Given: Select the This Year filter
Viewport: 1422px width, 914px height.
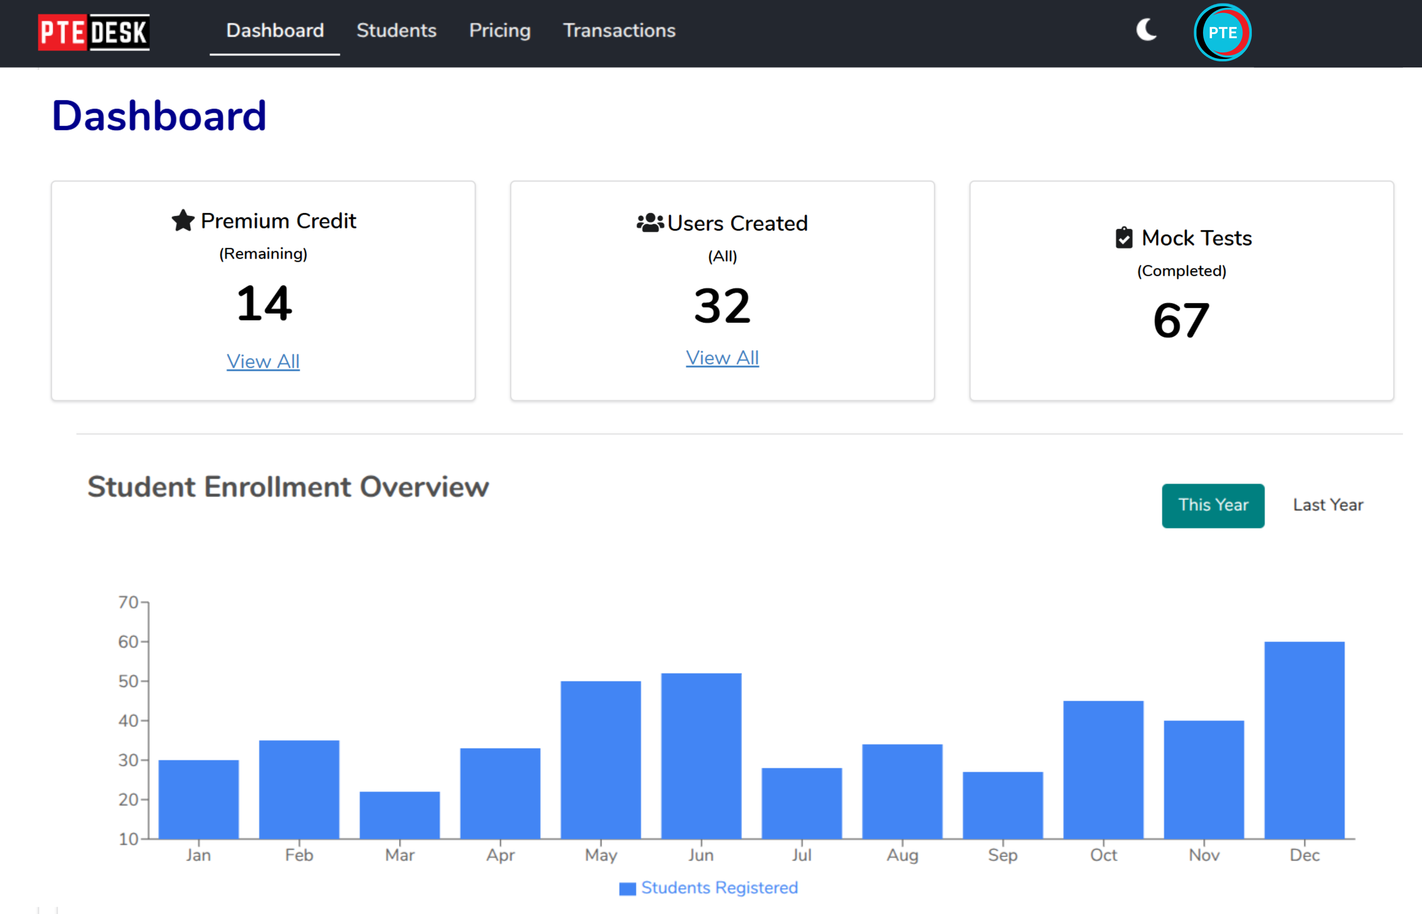Looking at the screenshot, I should click(x=1212, y=506).
